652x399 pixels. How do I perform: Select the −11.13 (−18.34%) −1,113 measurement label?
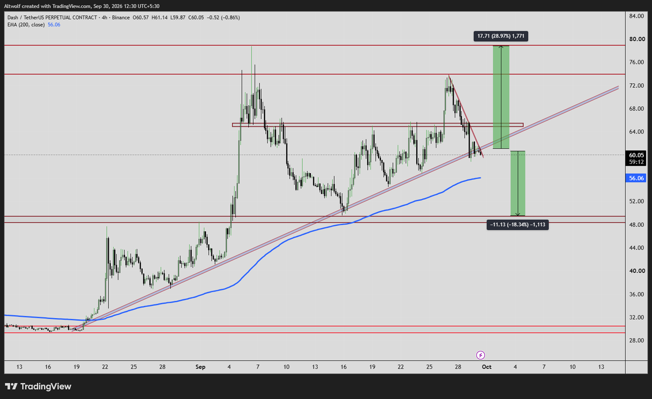[x=518, y=224]
